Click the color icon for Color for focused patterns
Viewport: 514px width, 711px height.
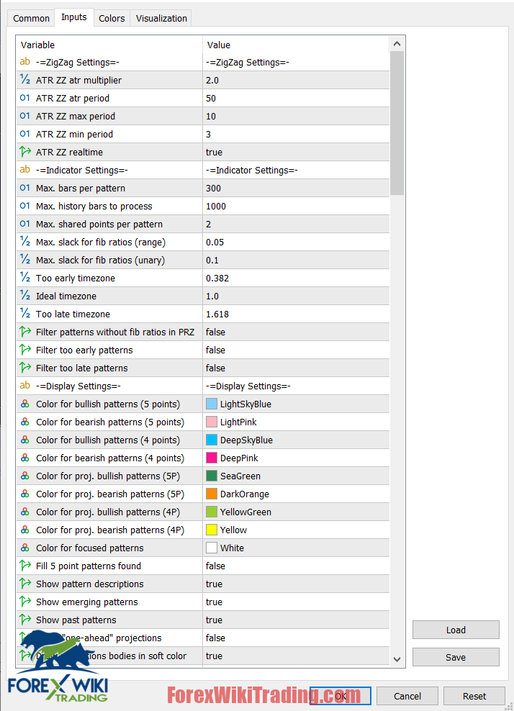[25, 548]
